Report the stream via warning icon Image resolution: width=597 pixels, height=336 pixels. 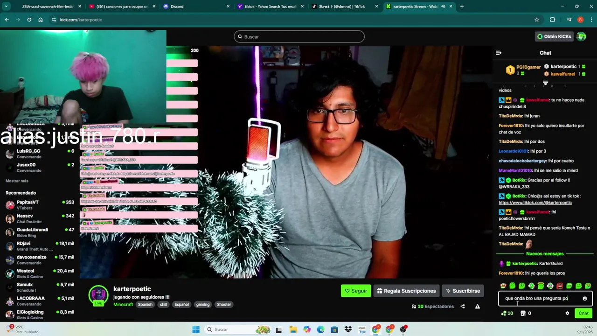[x=477, y=307]
